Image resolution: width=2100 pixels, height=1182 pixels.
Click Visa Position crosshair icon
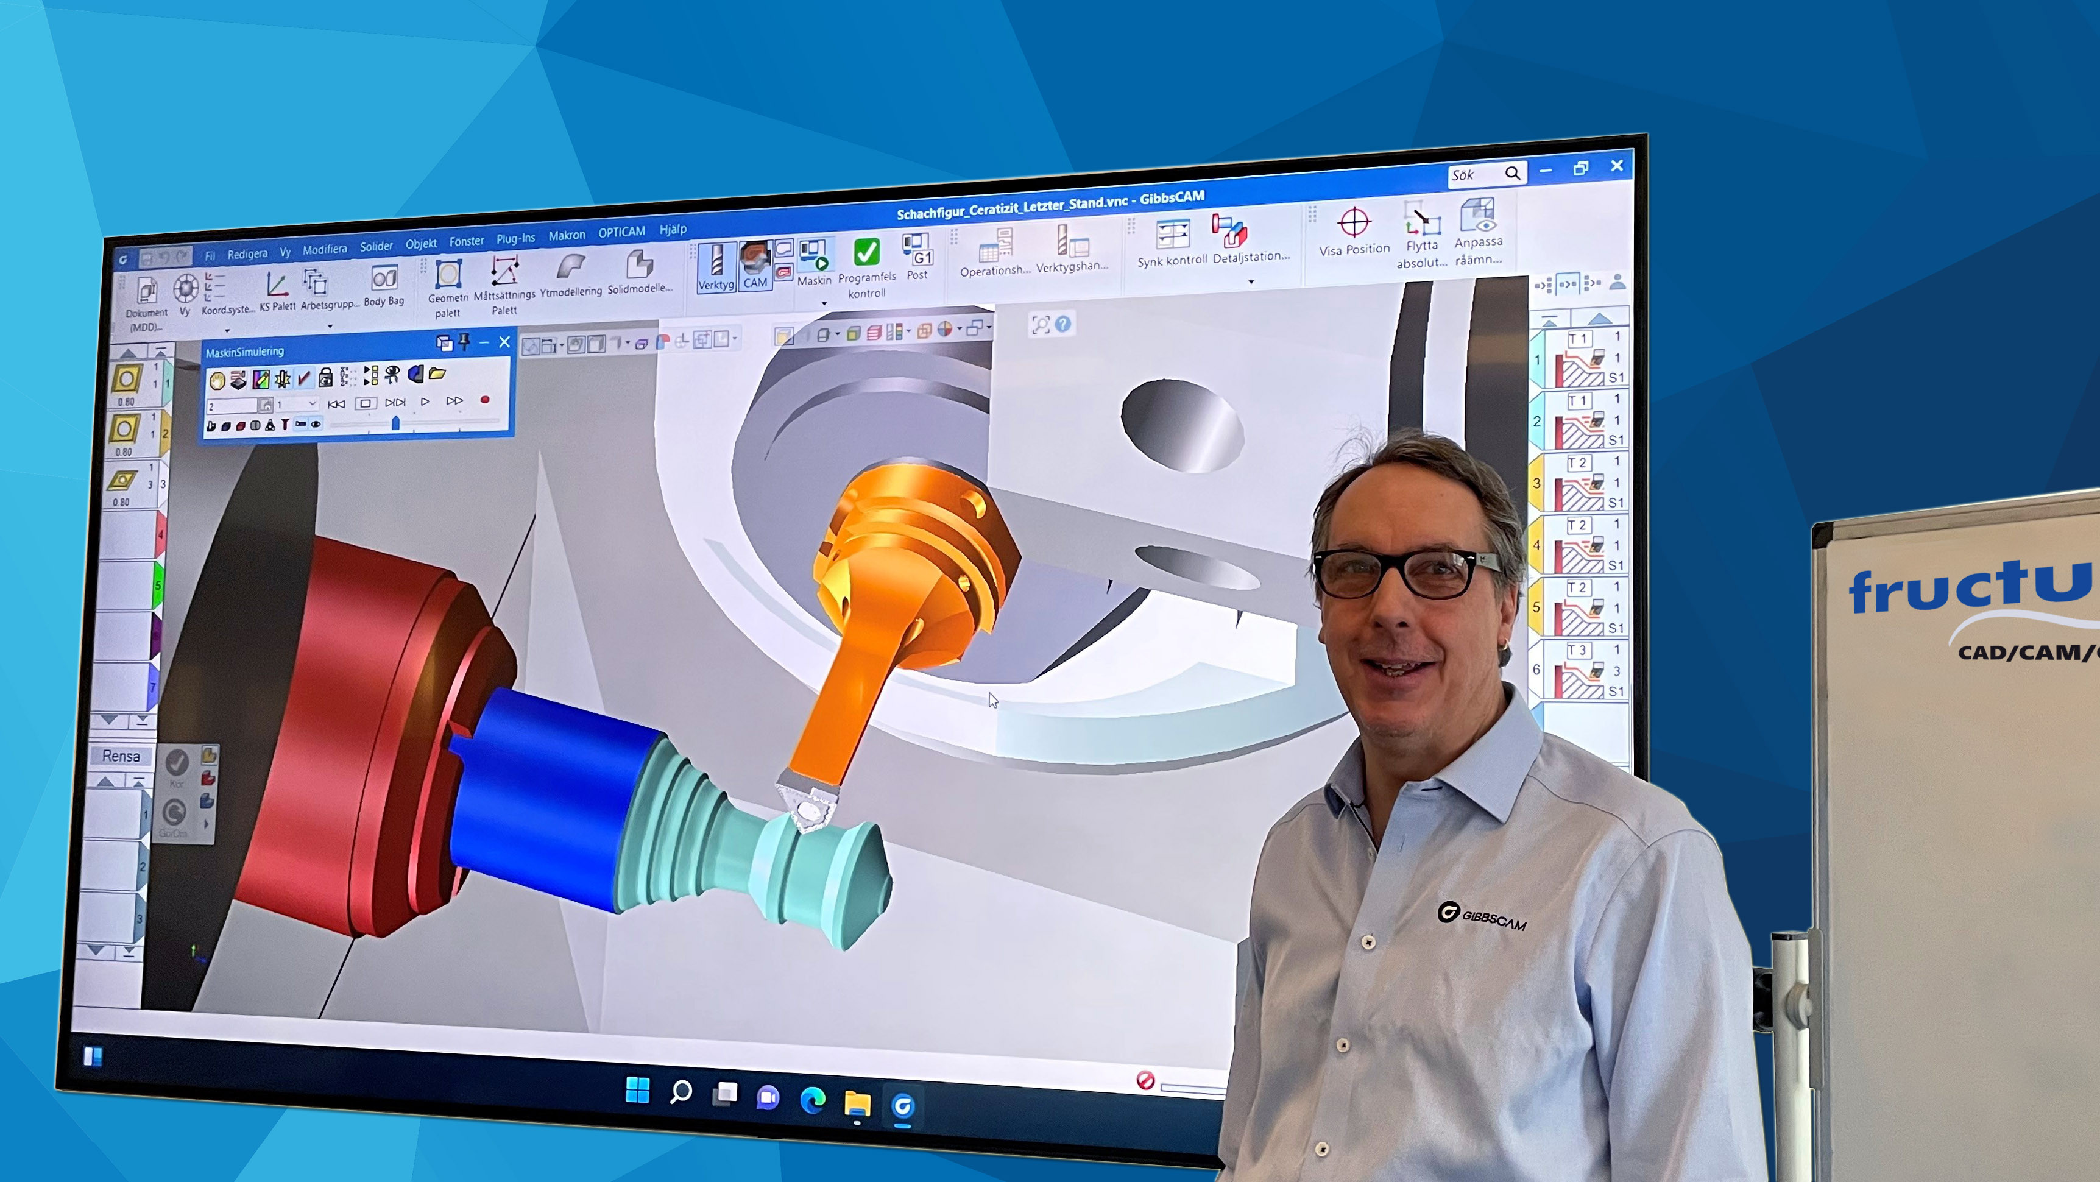tap(1354, 222)
